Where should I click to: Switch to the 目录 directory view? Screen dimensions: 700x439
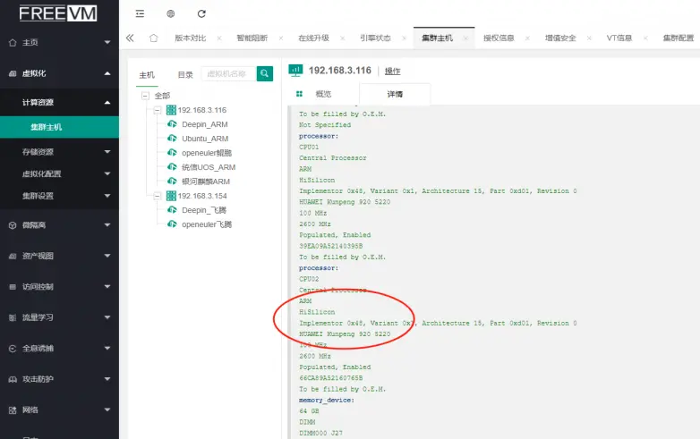(185, 75)
